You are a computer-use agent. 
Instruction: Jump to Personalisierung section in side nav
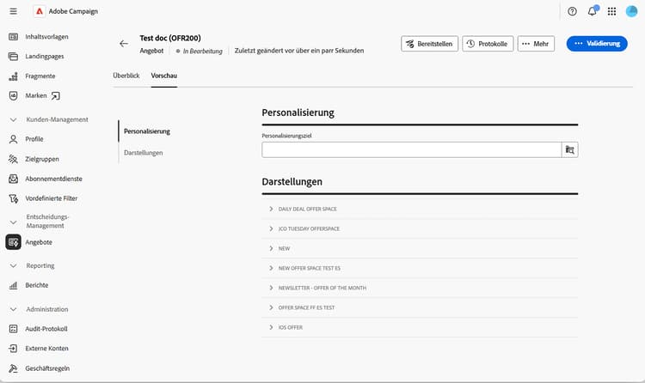tap(147, 131)
